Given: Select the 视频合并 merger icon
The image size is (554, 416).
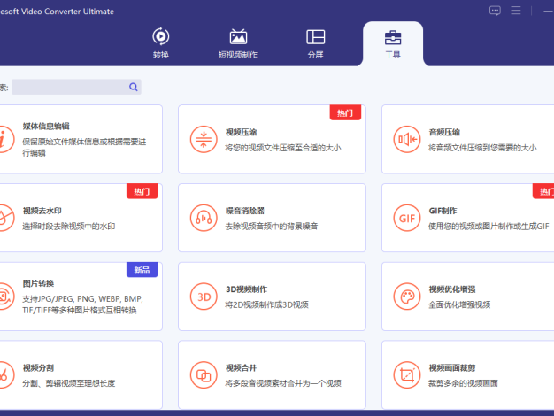Looking at the screenshot, I should pyautogui.click(x=204, y=374).
